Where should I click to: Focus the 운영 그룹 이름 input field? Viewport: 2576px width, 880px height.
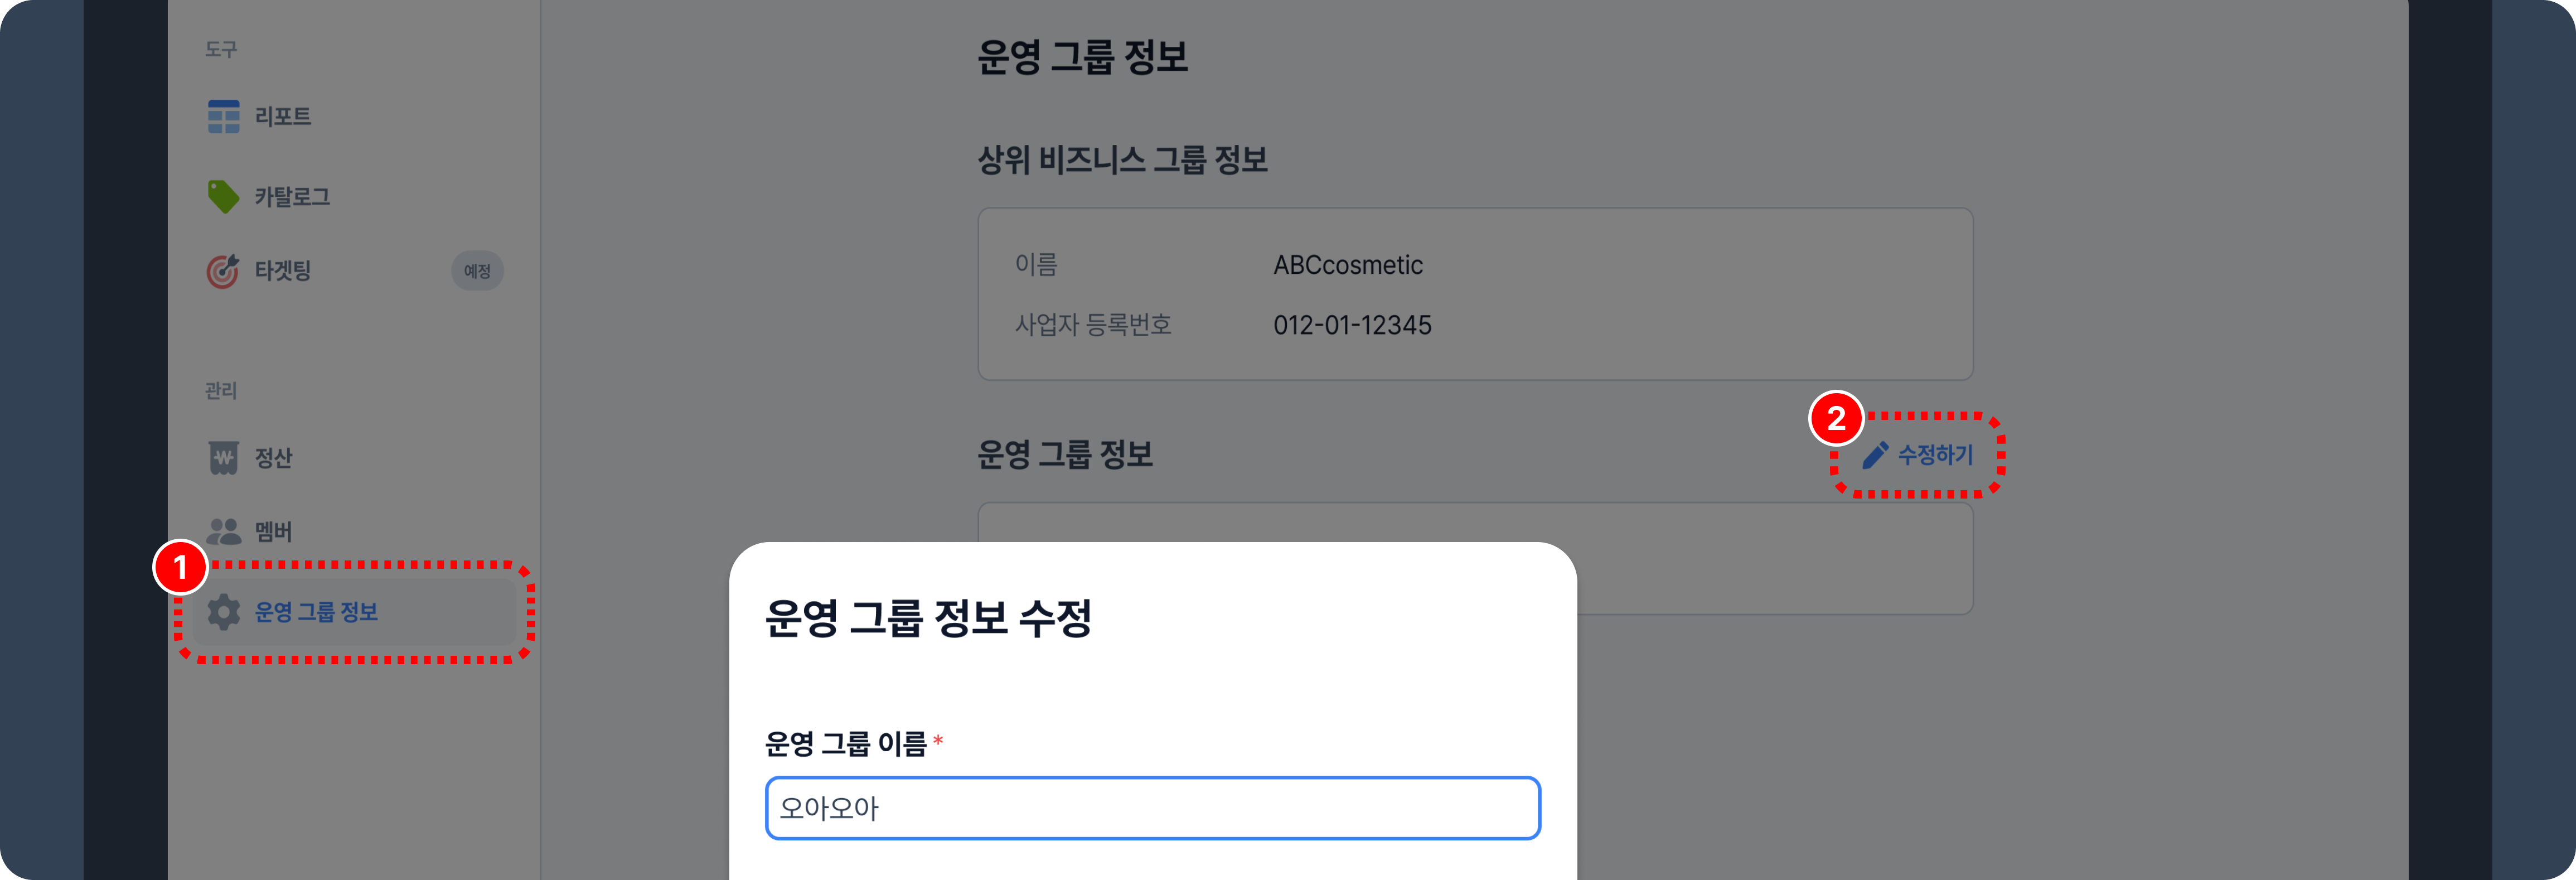click(x=1152, y=808)
